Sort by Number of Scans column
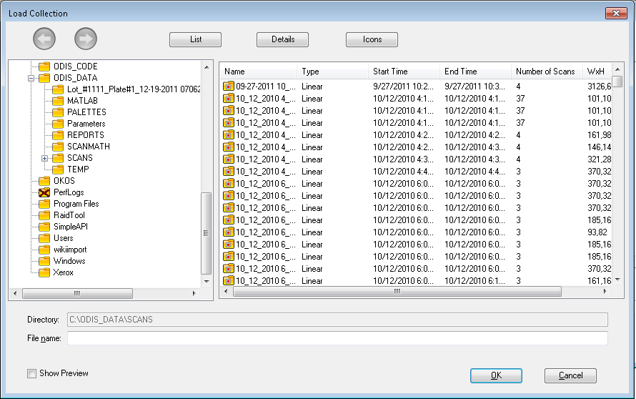 [547, 72]
